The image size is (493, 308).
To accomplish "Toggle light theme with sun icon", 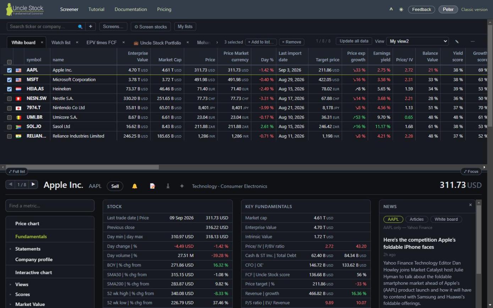I will (x=401, y=10).
